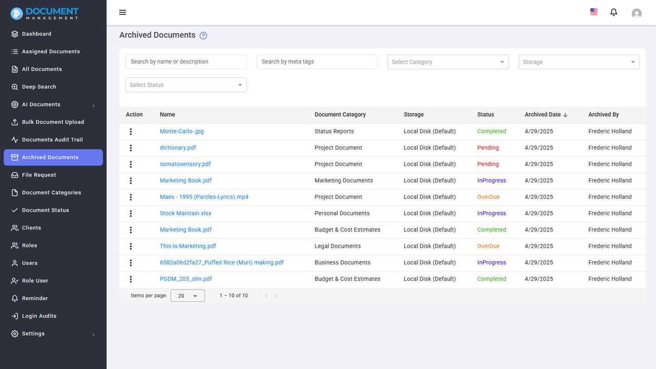This screenshot has height=369, width=656.
Task: Sort by Archived Date column arrow
Action: [565, 115]
